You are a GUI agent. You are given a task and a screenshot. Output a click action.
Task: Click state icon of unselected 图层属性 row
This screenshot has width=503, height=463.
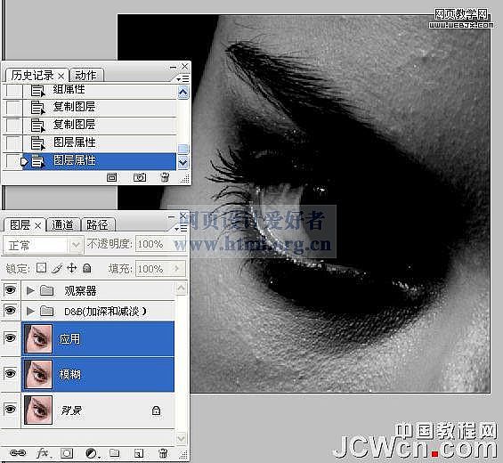click(37, 142)
